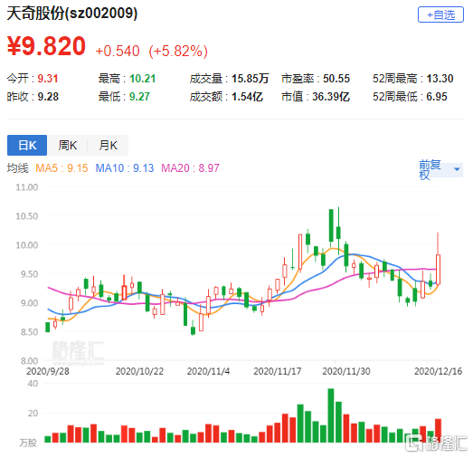The image size is (473, 458).
Task: Click the percentage change (+5.82%)
Action: click(178, 51)
